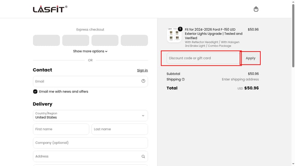Uncheck Email me with news and offers
This screenshot has width=295, height=166.
click(x=35, y=92)
